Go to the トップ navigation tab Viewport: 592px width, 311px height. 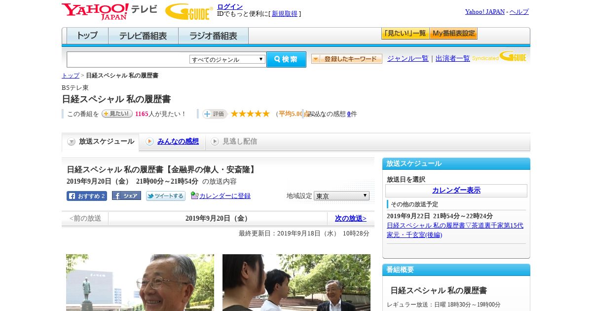pyautogui.click(x=87, y=36)
